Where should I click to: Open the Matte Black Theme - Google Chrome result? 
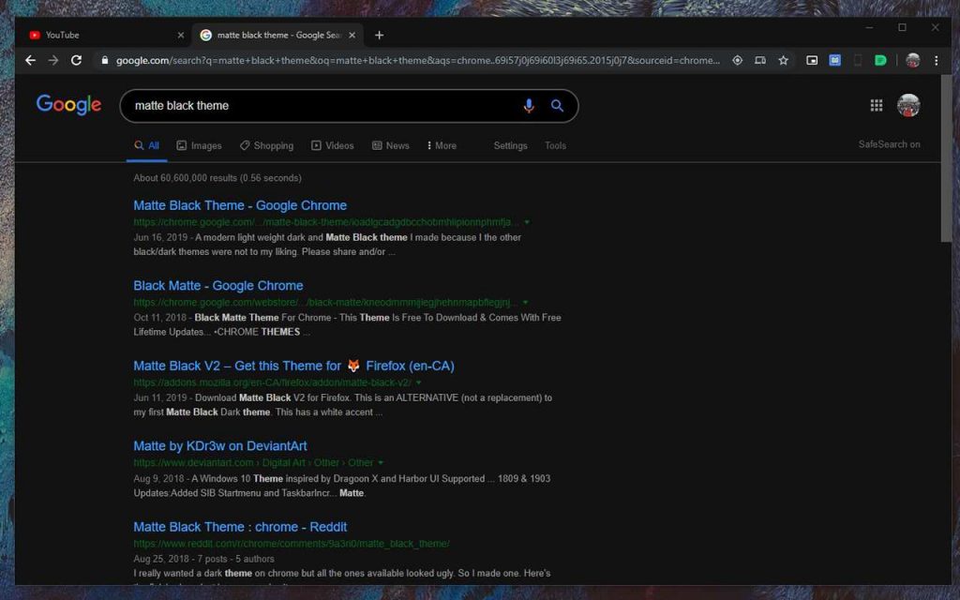tap(240, 205)
